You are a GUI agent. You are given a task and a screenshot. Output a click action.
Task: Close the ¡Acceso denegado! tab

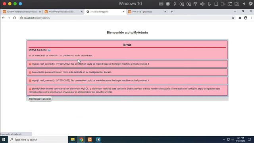click(123, 12)
